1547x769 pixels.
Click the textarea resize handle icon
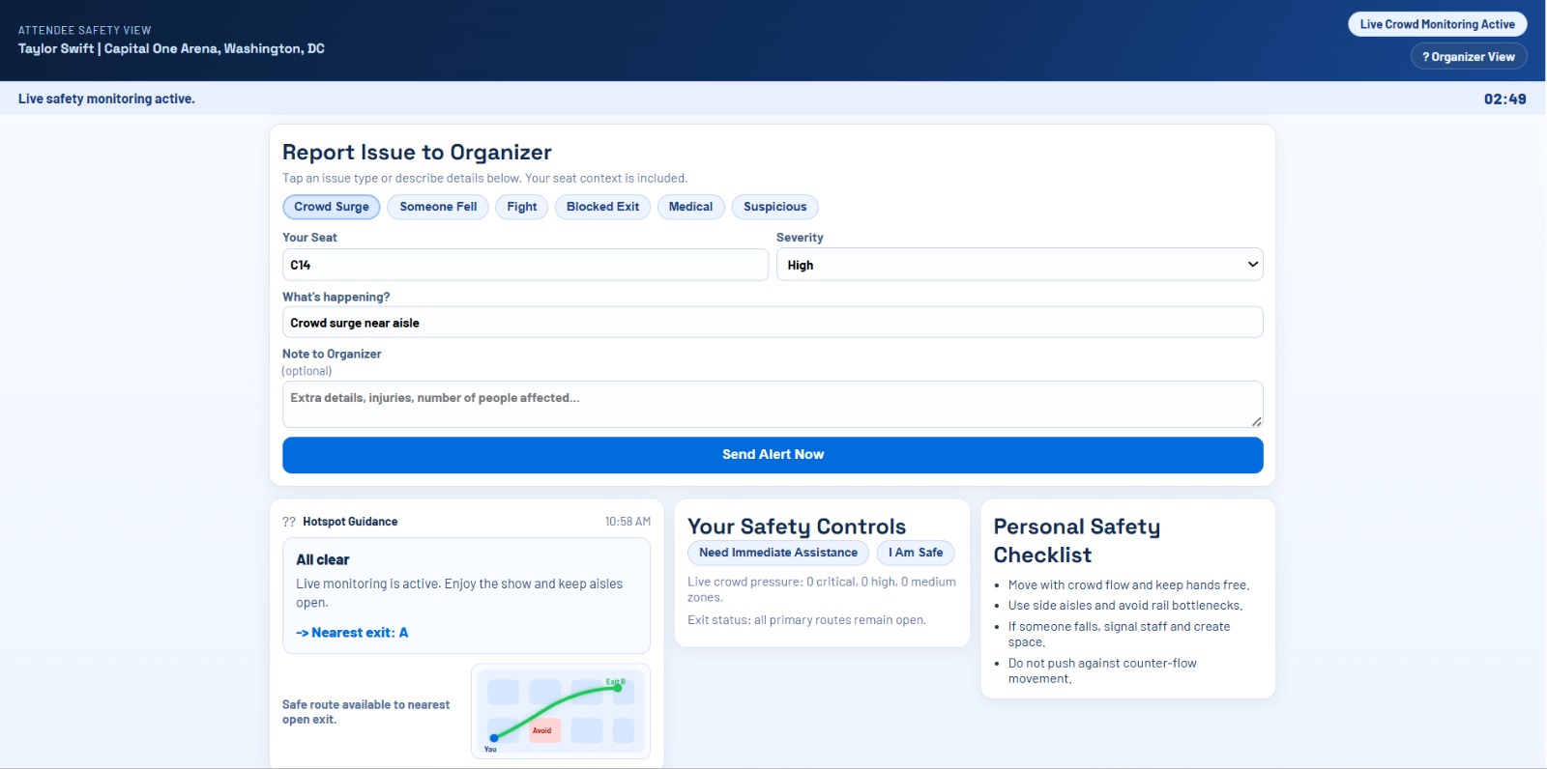tap(1256, 420)
